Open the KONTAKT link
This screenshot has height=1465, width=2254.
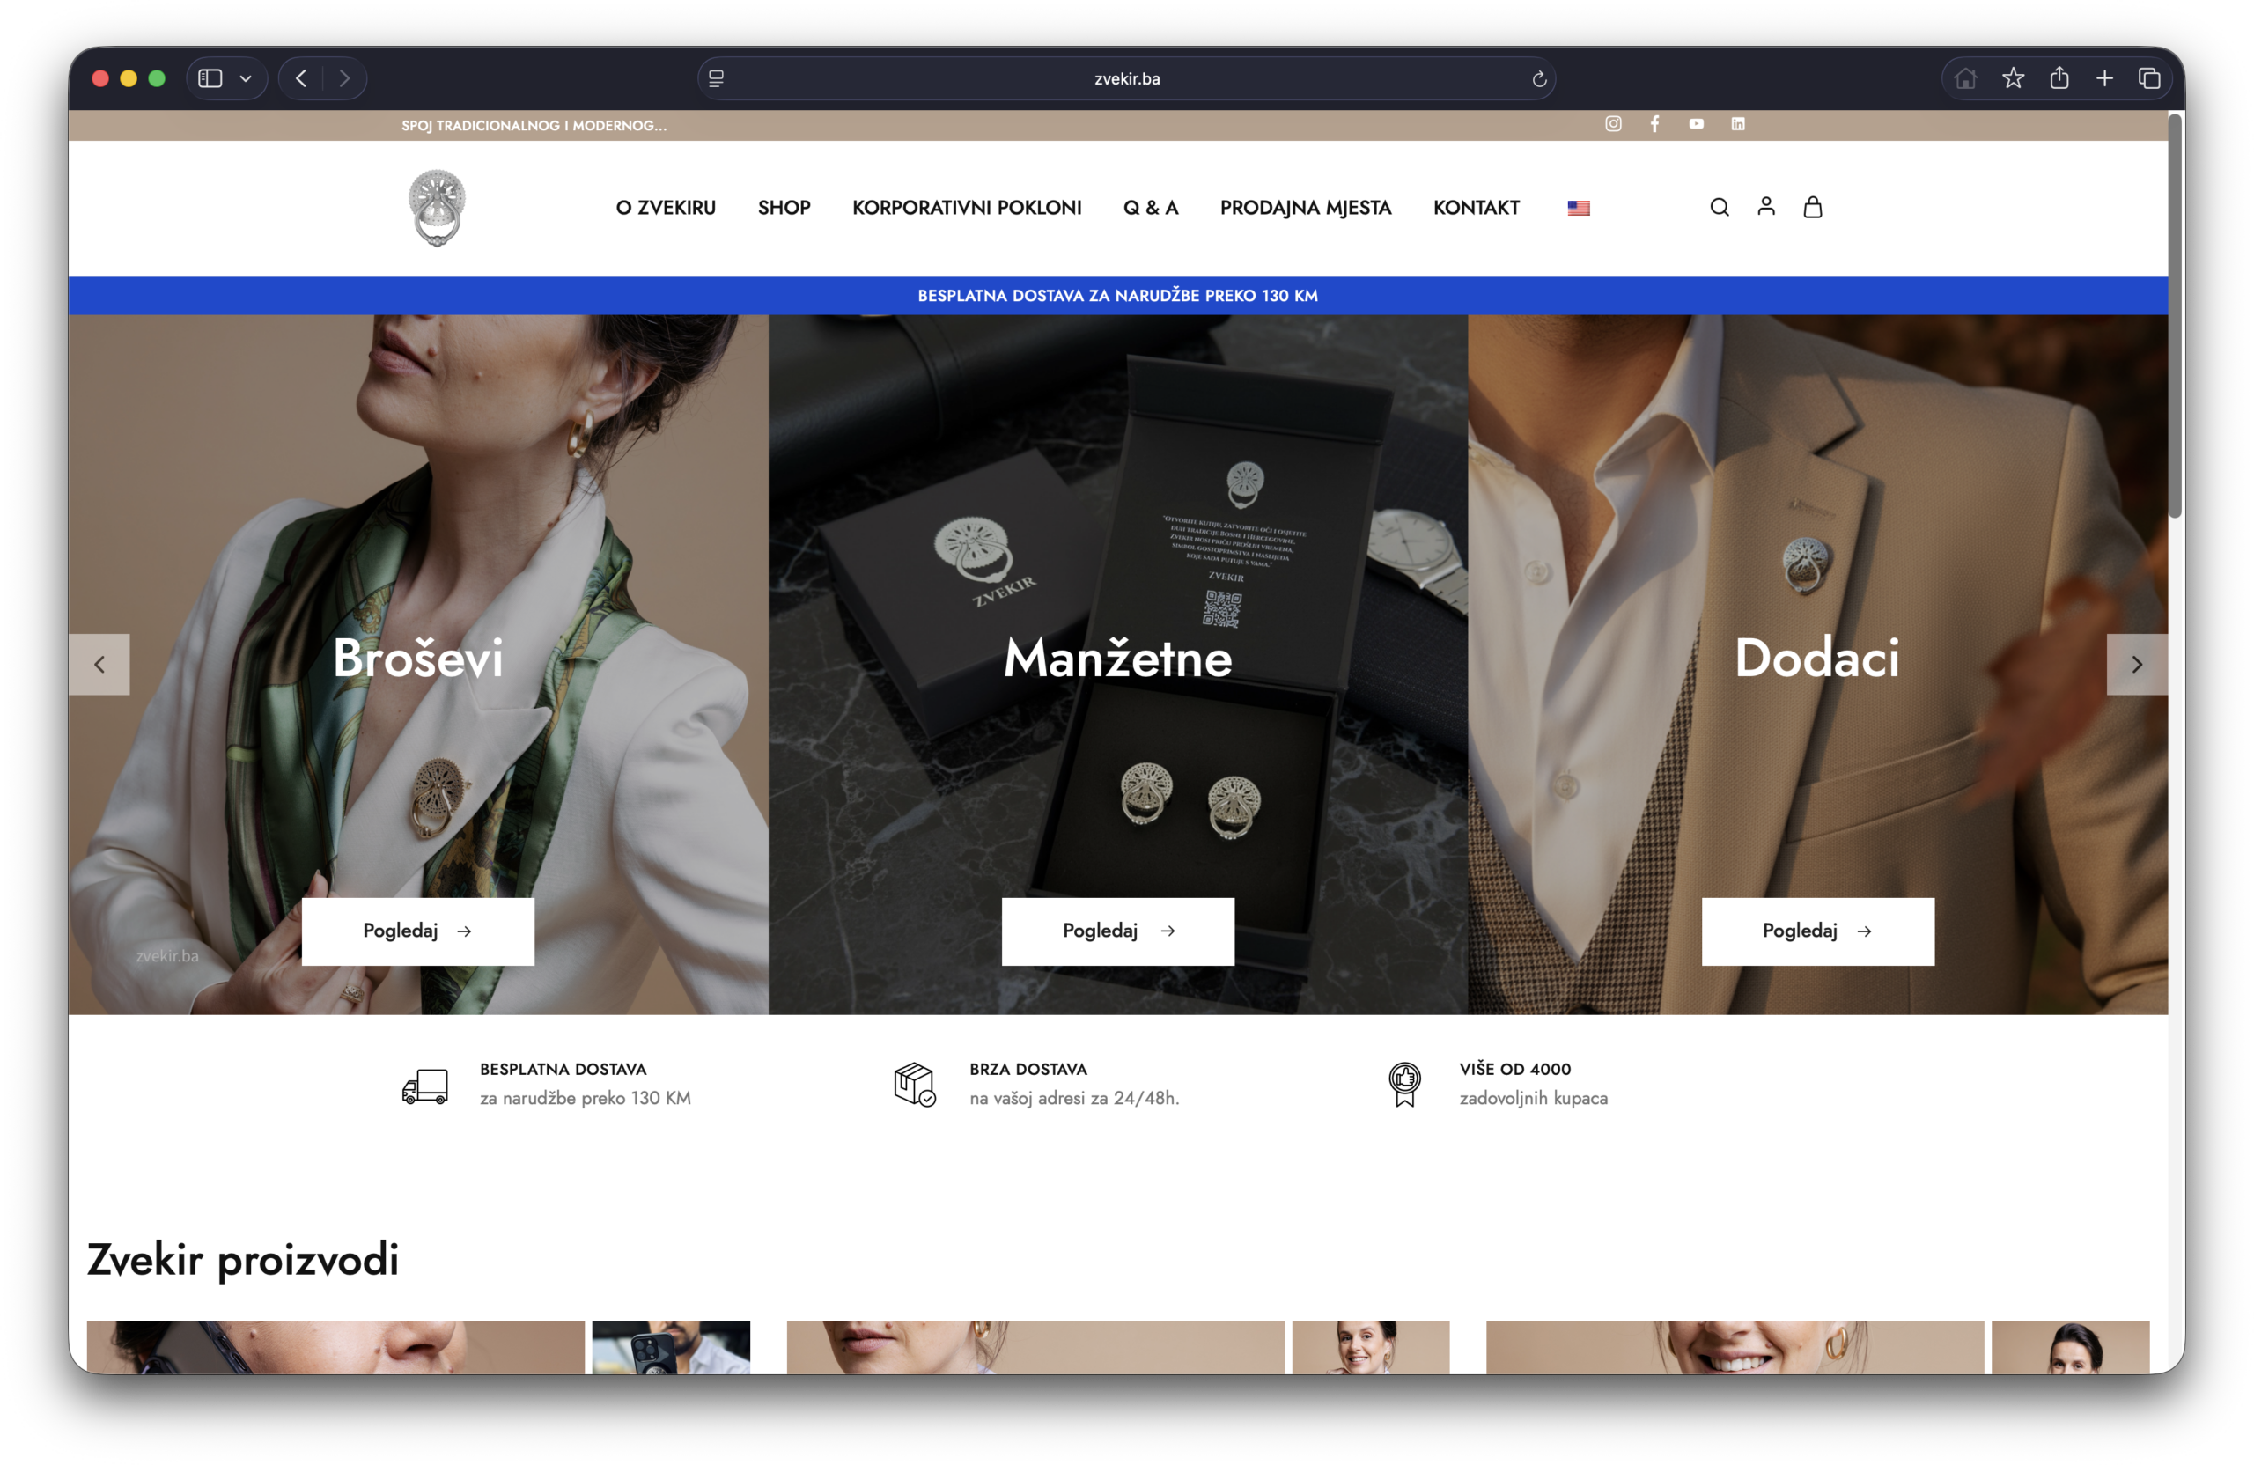coord(1476,209)
